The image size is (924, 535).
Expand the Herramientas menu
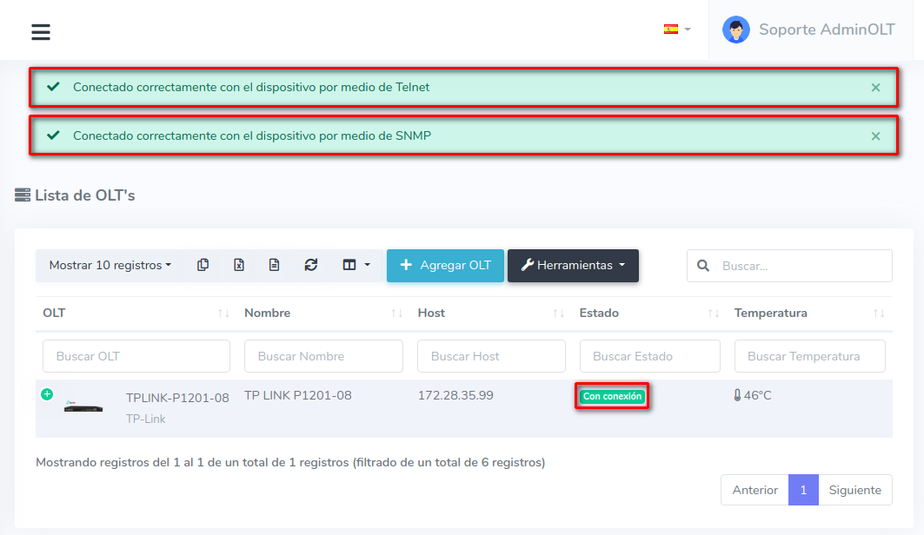573,266
